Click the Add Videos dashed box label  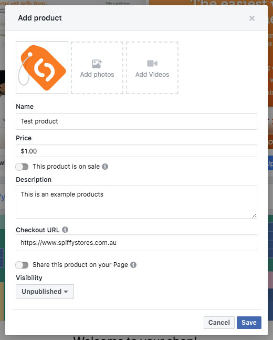pyautogui.click(x=152, y=75)
